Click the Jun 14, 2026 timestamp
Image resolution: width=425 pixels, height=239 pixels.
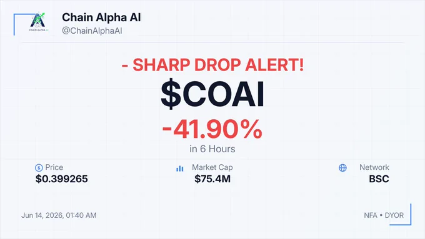point(59,215)
